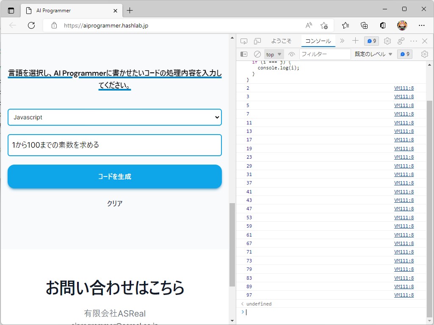Follow the VM111:8 source link

pyautogui.click(x=404, y=88)
